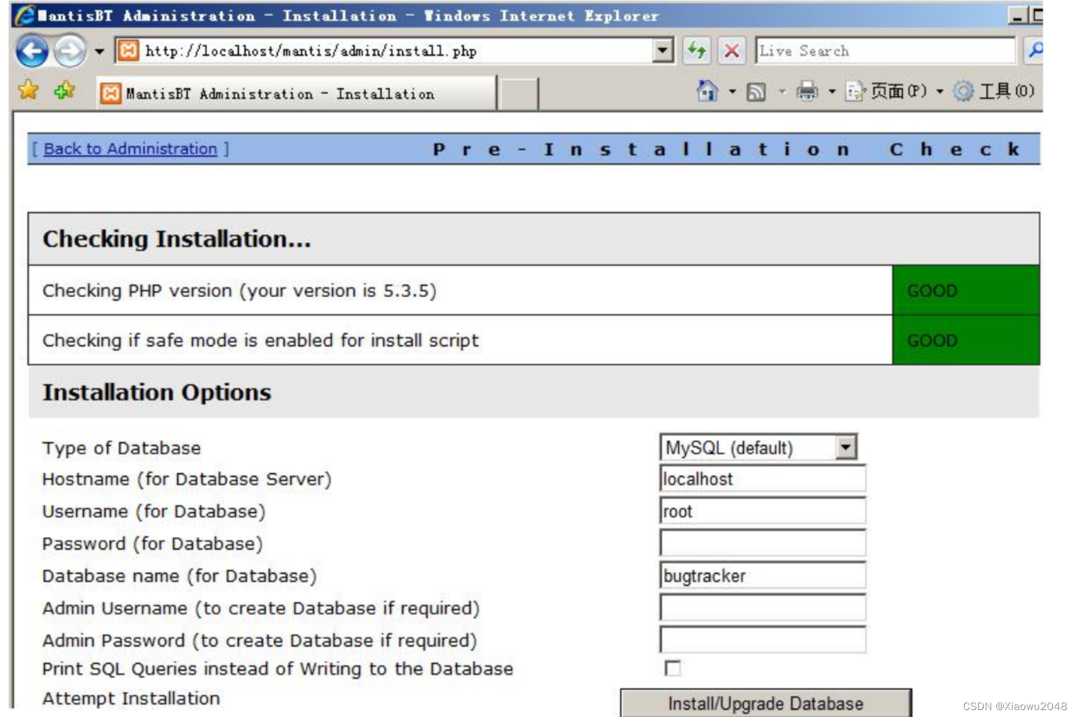Image resolution: width=1078 pixels, height=717 pixels.
Task: Open the 页面(P) page menu
Action: 894,91
